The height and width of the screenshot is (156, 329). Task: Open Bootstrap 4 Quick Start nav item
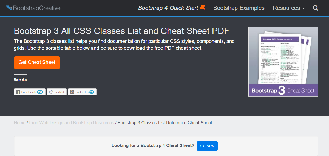(168, 8)
